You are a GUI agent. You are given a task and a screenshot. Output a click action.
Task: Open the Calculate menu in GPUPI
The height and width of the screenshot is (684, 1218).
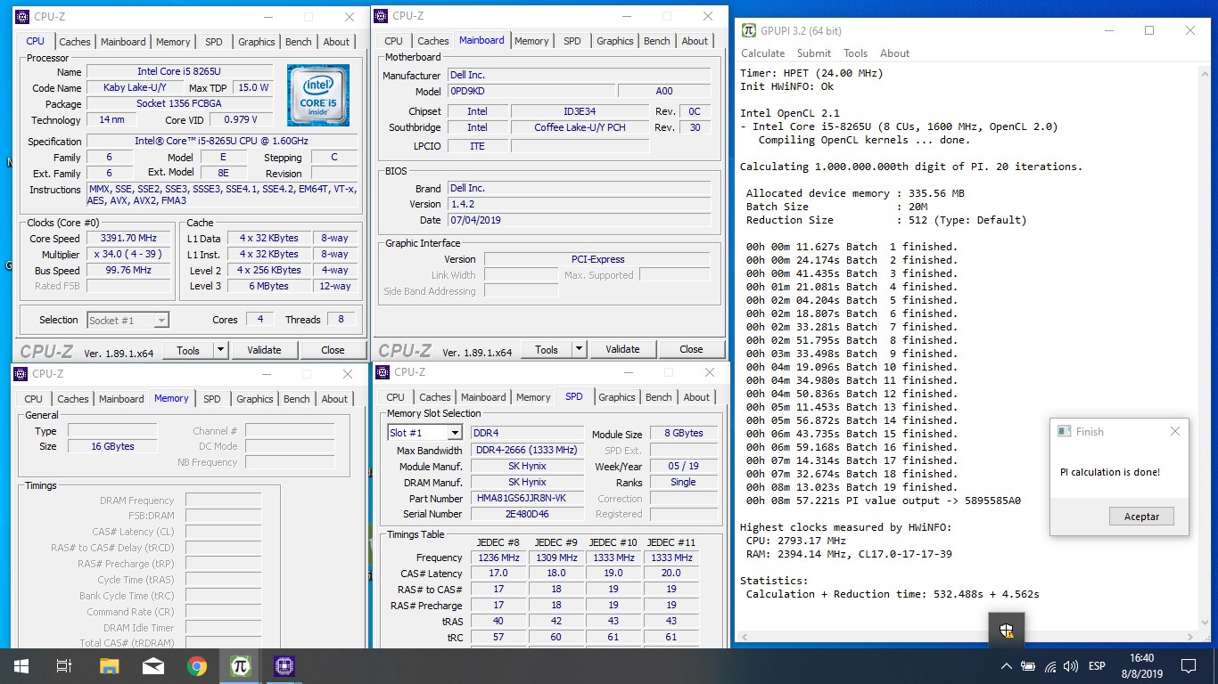click(763, 53)
